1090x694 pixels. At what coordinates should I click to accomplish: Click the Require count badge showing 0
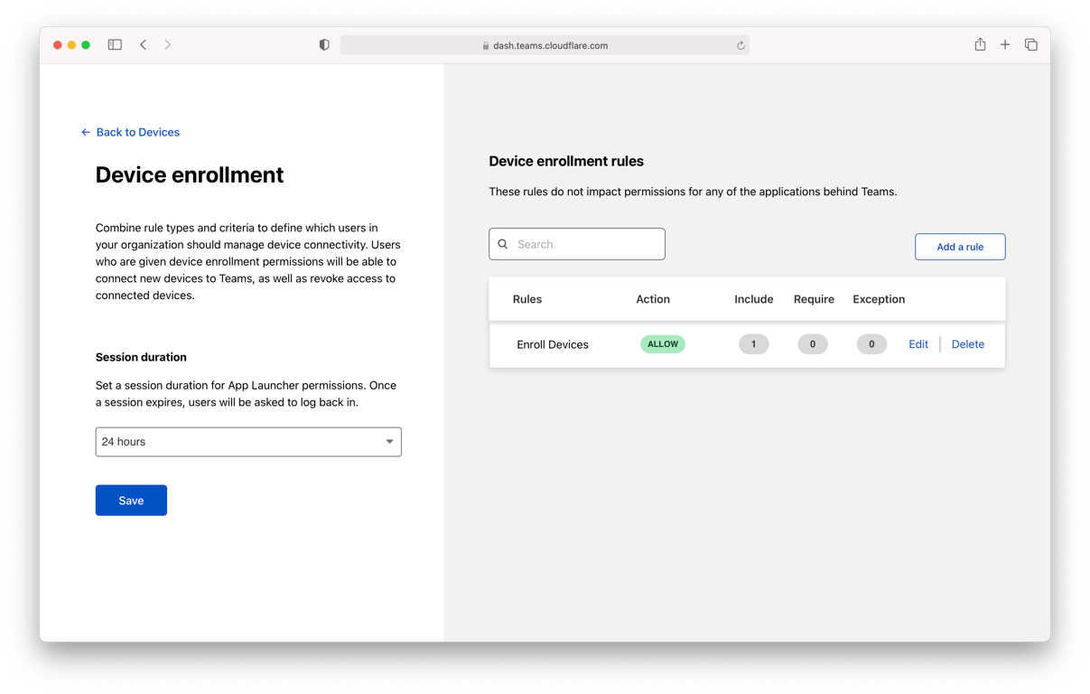click(x=812, y=343)
